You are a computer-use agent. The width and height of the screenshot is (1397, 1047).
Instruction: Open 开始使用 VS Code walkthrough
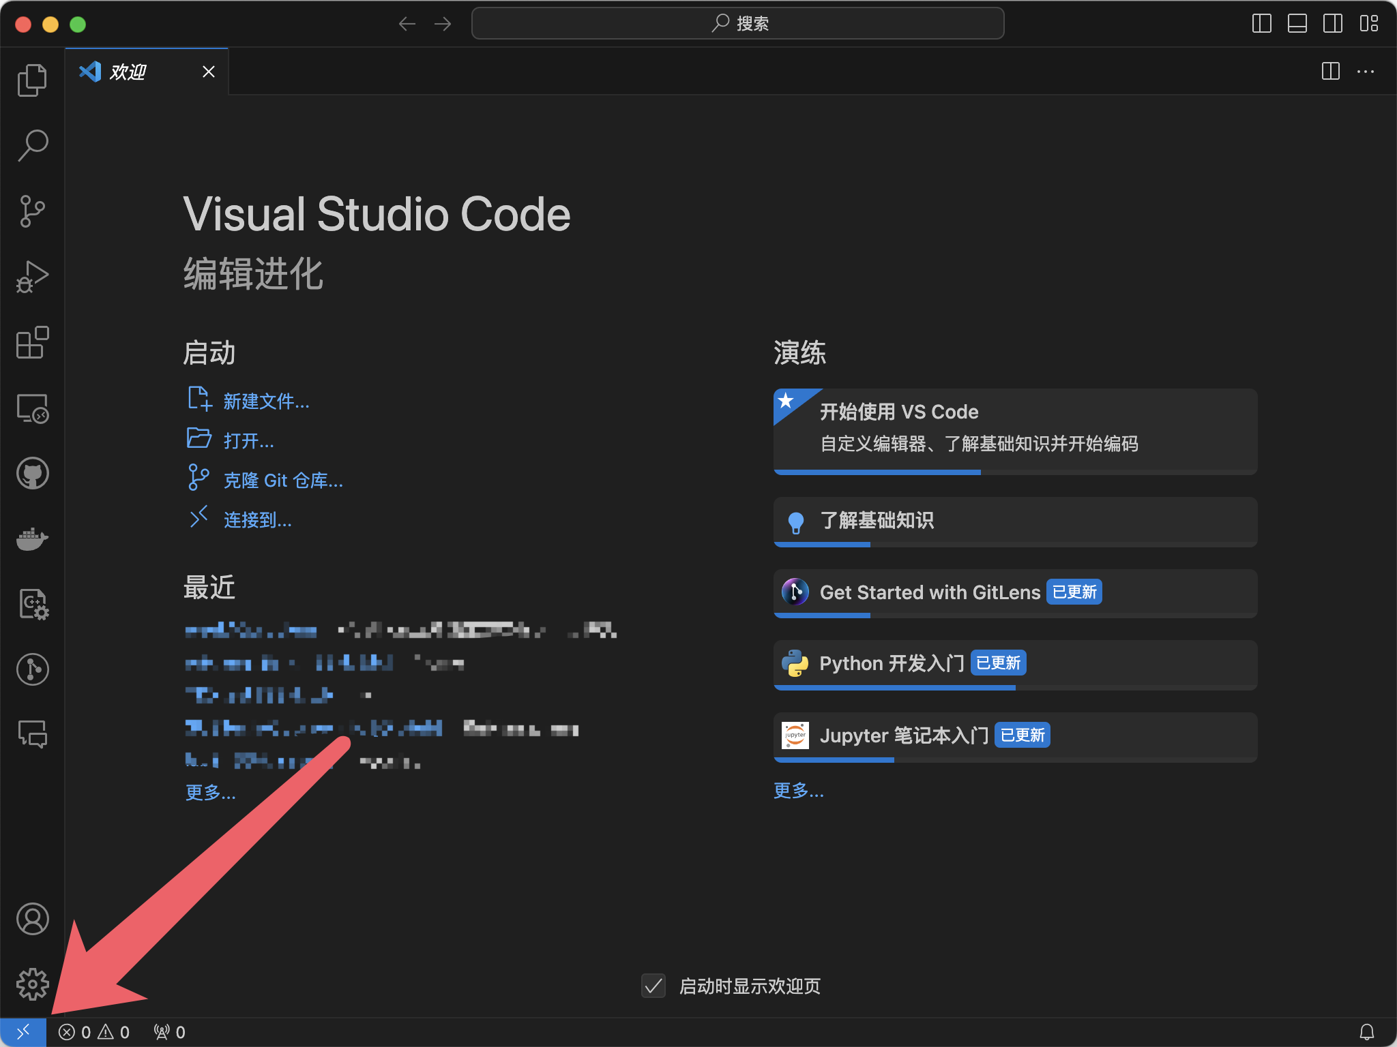click(x=1015, y=431)
